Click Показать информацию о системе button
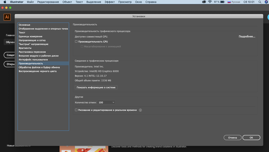 click(x=96, y=87)
